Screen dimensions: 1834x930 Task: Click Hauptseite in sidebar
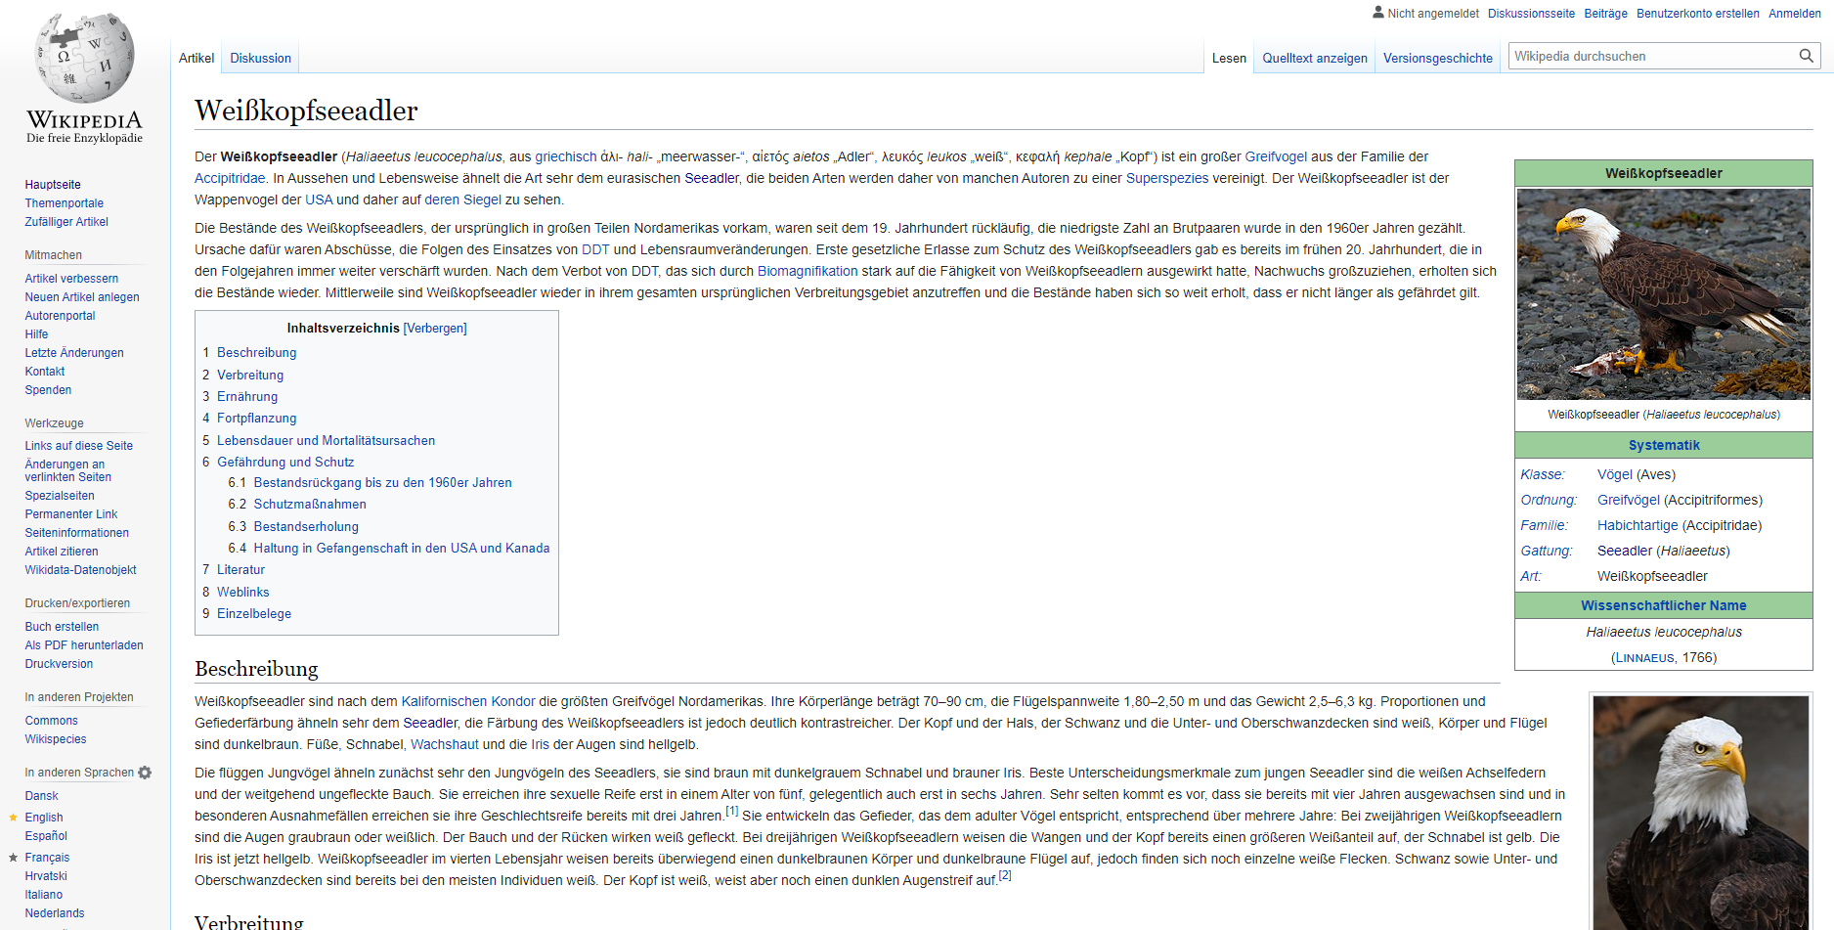(53, 185)
